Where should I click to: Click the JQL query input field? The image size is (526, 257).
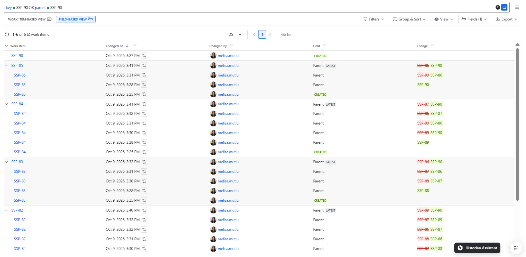250,7
